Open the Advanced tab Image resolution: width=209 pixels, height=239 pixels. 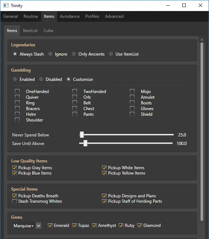[114, 16]
